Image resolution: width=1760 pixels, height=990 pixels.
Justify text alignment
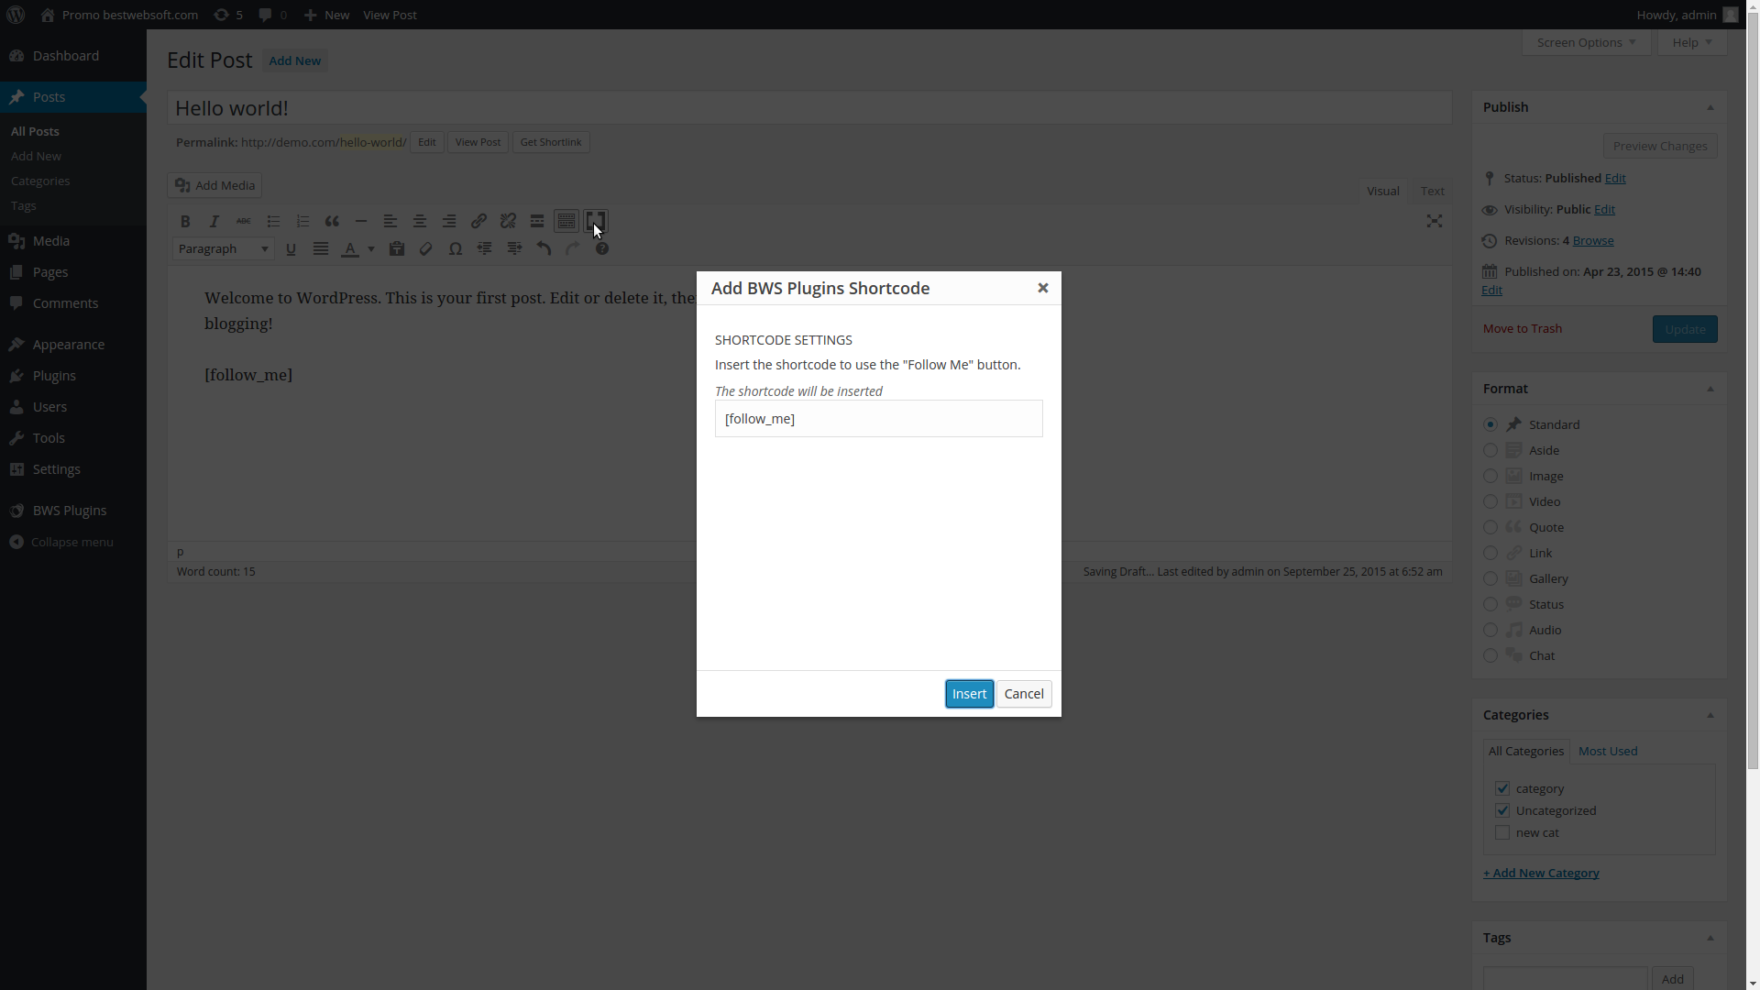point(321,248)
